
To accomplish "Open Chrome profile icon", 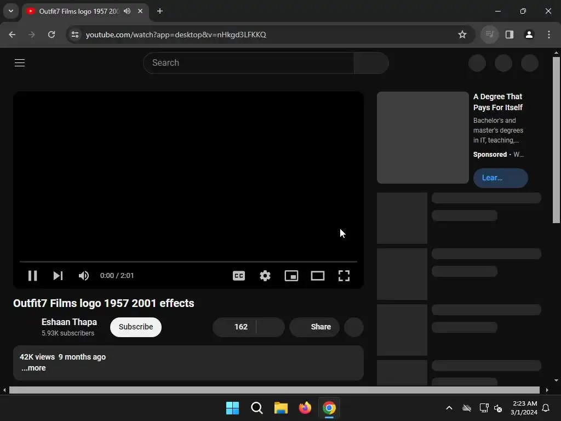I will pos(529,35).
